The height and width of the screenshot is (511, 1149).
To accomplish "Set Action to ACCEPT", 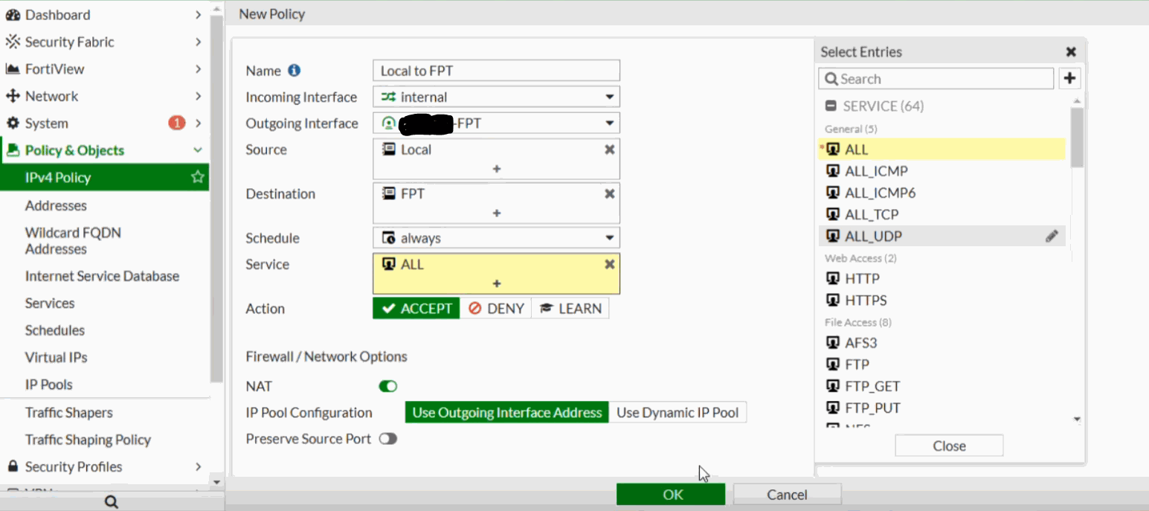I will tap(416, 308).
